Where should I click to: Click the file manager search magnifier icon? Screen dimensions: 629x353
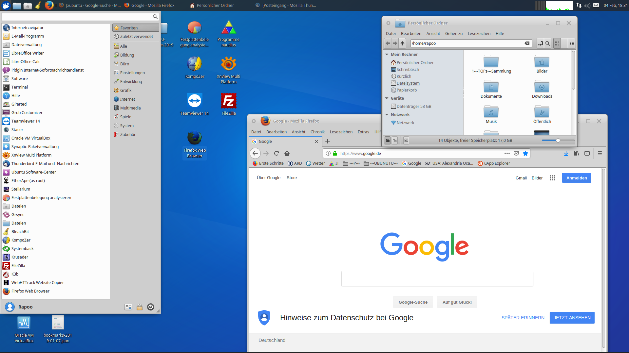point(547,43)
